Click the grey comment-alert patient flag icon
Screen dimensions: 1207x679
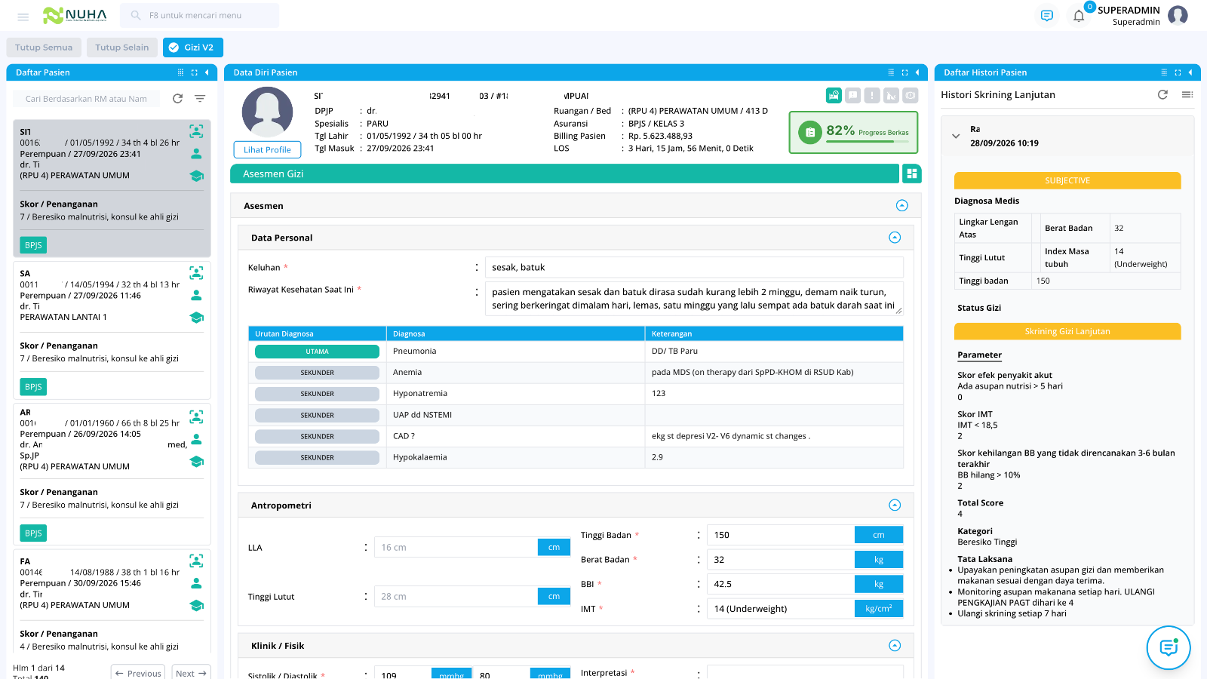pos(852,95)
